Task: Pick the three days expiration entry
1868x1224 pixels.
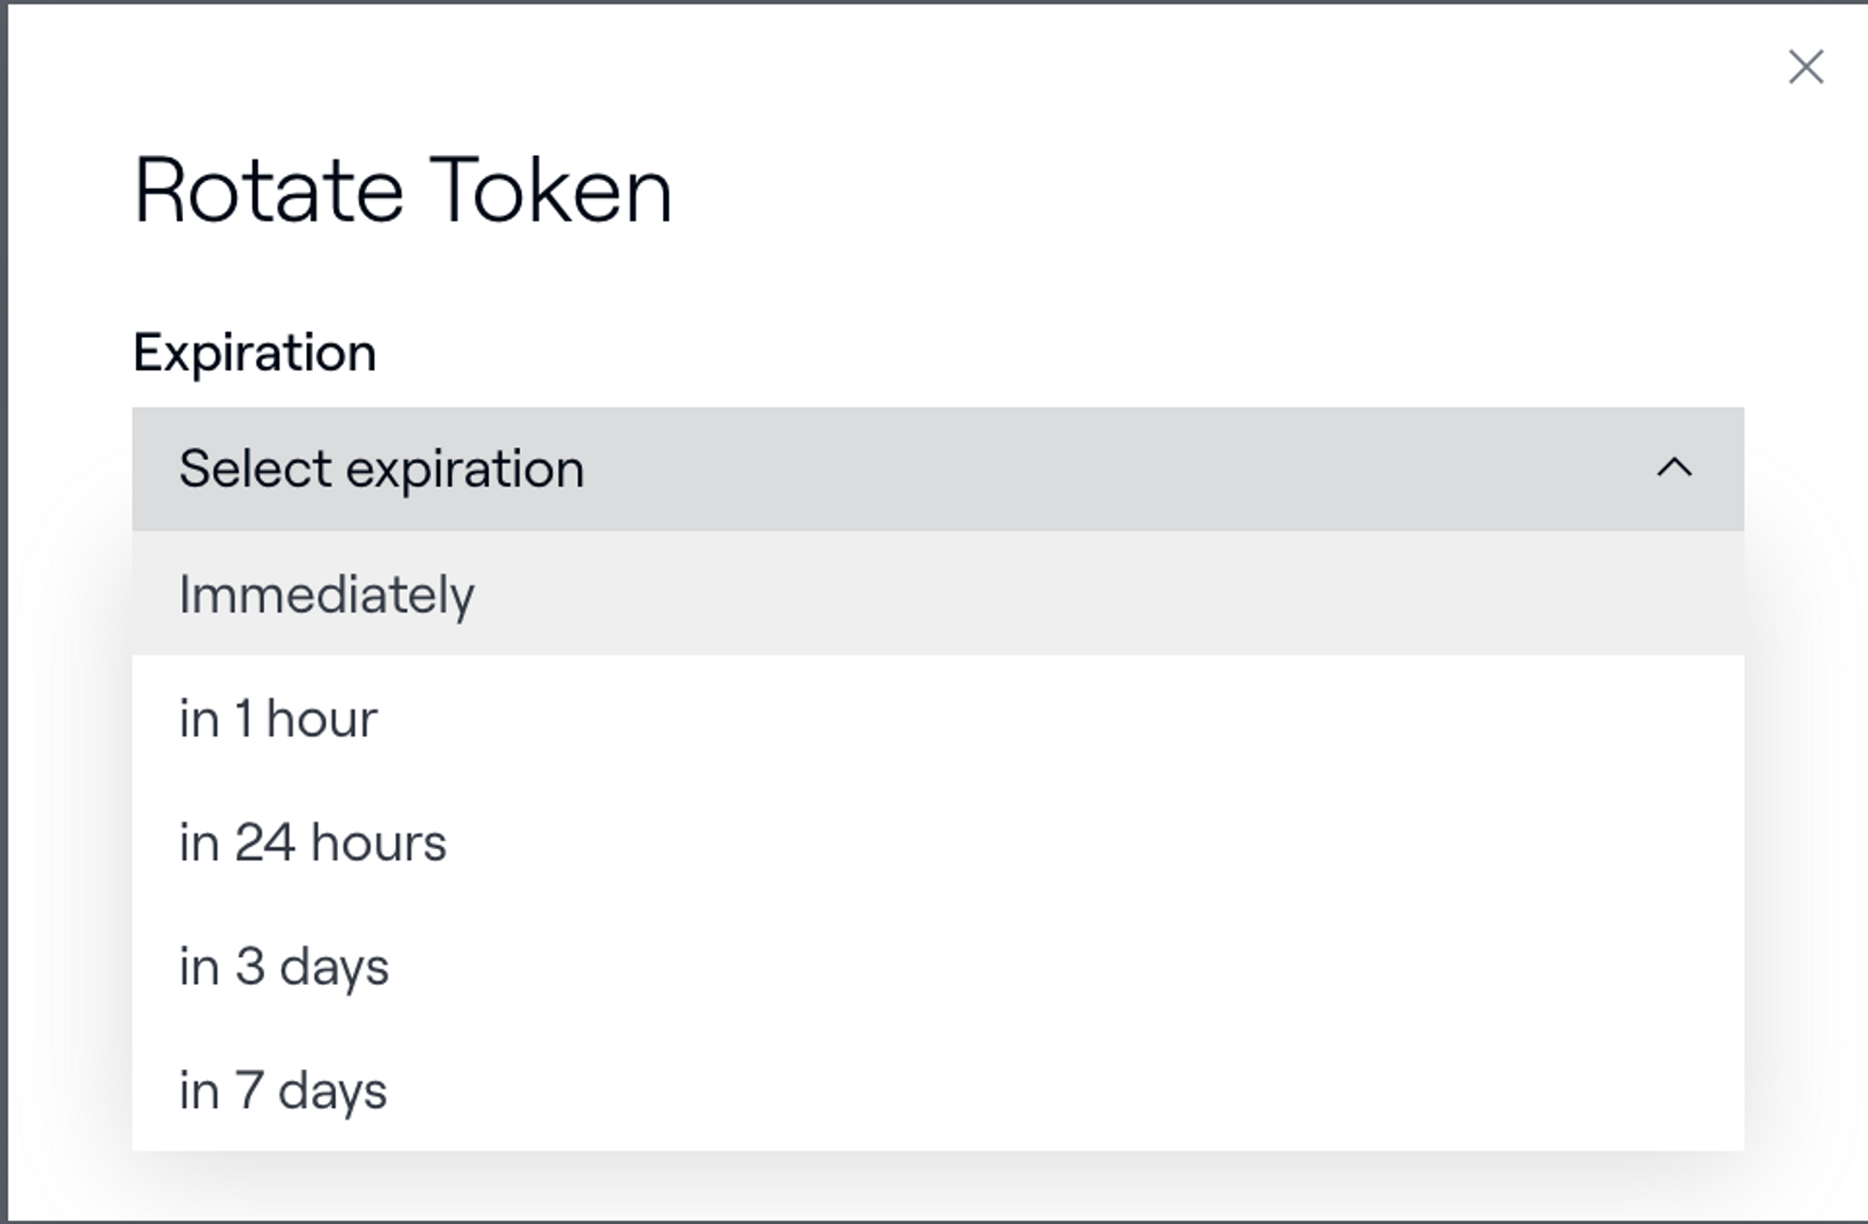Action: click(284, 966)
